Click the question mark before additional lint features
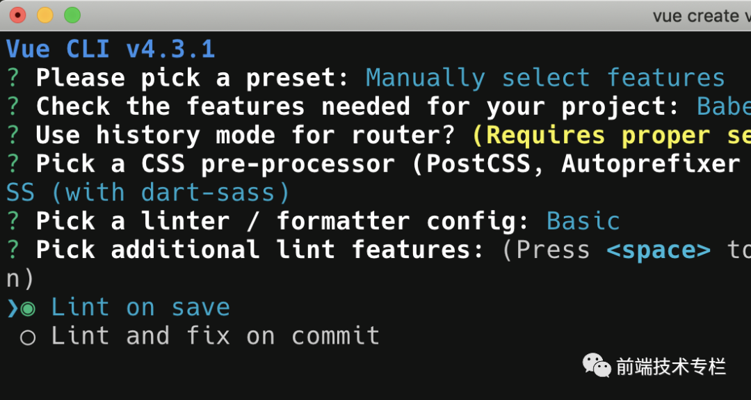Image resolution: width=751 pixels, height=400 pixels. [13, 250]
